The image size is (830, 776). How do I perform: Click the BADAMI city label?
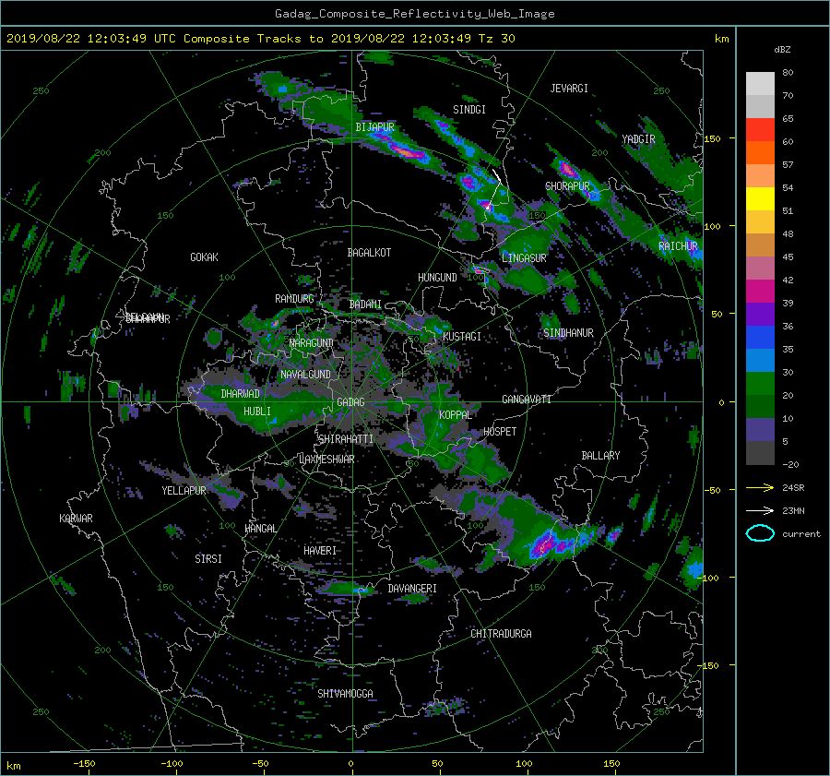365,304
